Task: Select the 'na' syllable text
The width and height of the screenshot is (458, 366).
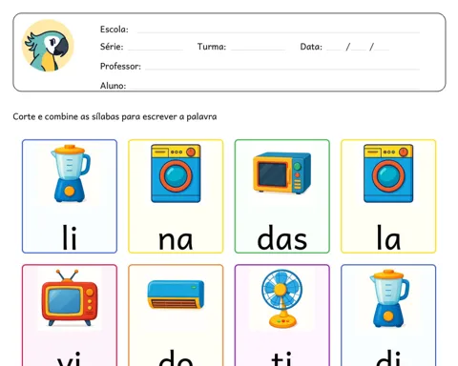Action: pyautogui.click(x=176, y=240)
